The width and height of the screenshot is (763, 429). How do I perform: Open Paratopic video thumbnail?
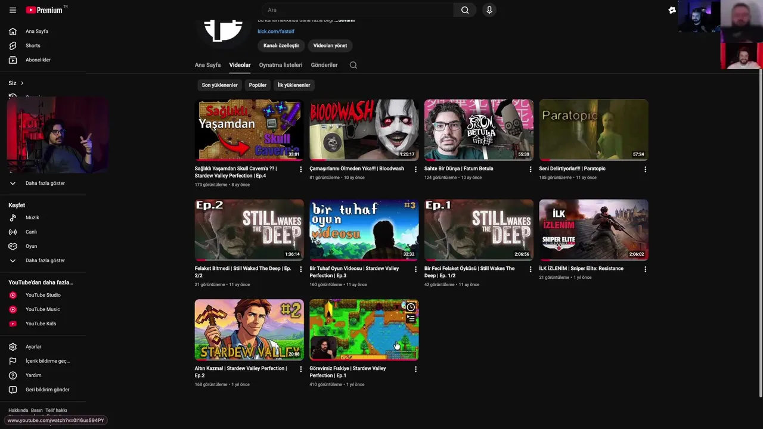tap(594, 130)
